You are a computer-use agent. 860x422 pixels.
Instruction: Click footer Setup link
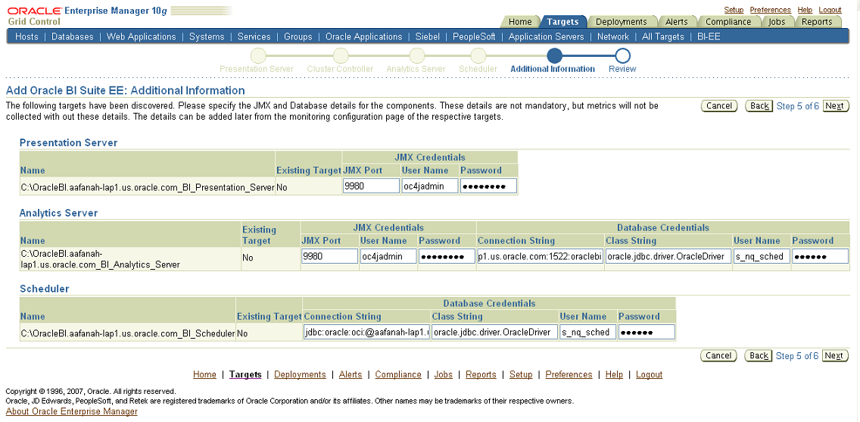(521, 374)
